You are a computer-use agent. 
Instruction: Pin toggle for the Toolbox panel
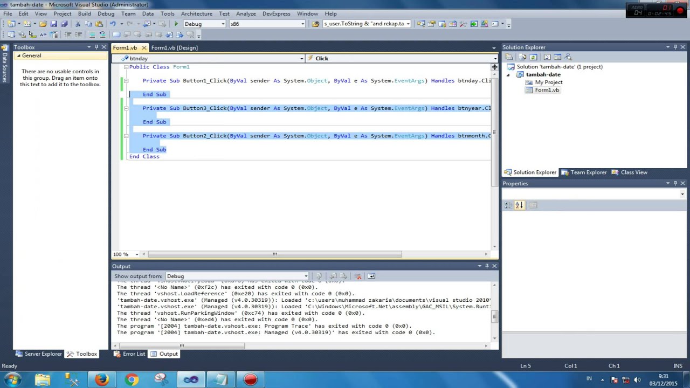pos(96,47)
